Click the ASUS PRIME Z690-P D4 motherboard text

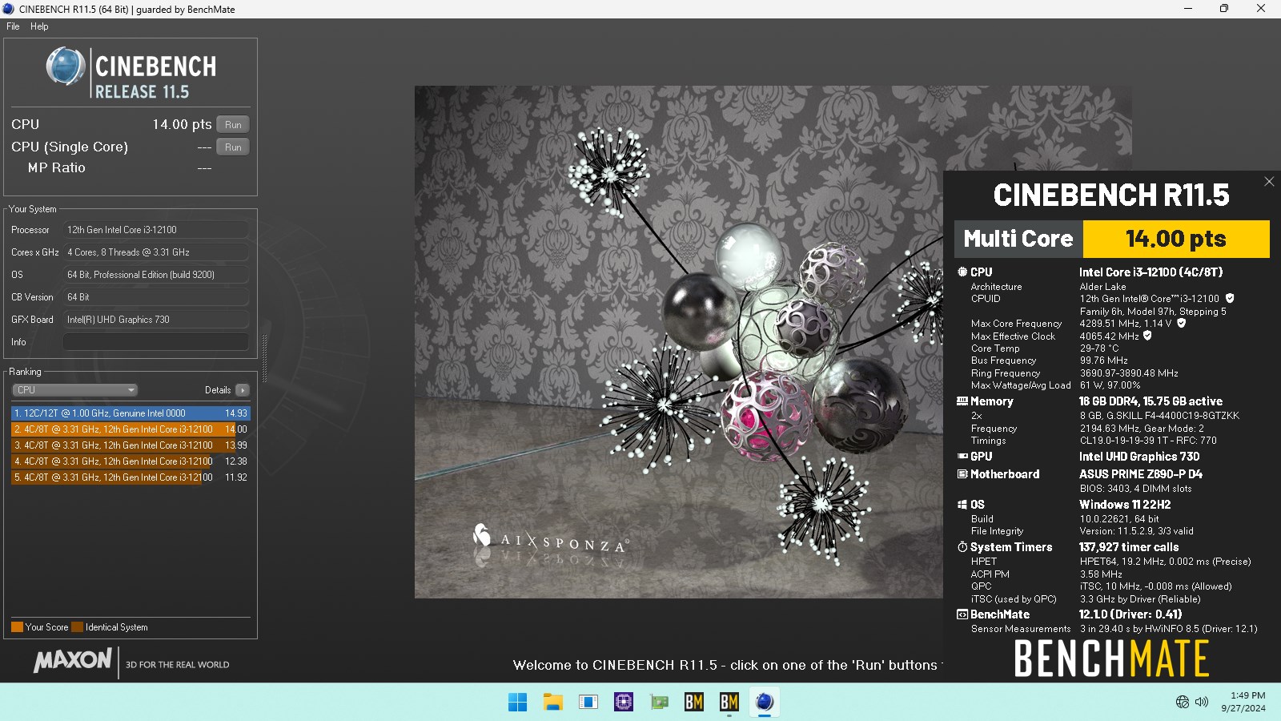(1141, 474)
